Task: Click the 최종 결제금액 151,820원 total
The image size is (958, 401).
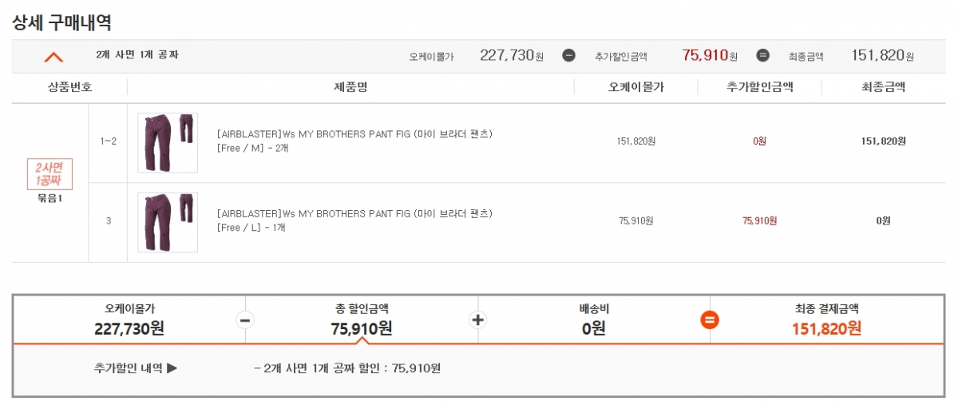Action: click(826, 328)
